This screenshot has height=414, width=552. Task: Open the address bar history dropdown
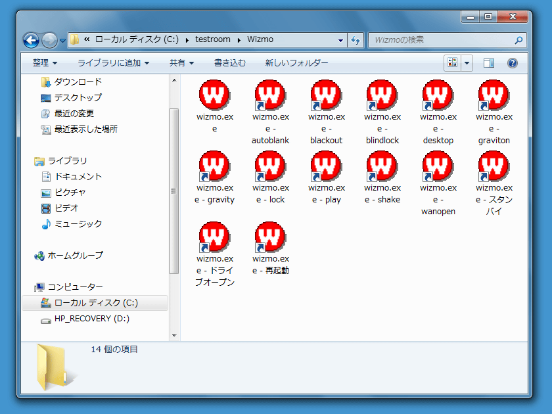[340, 40]
